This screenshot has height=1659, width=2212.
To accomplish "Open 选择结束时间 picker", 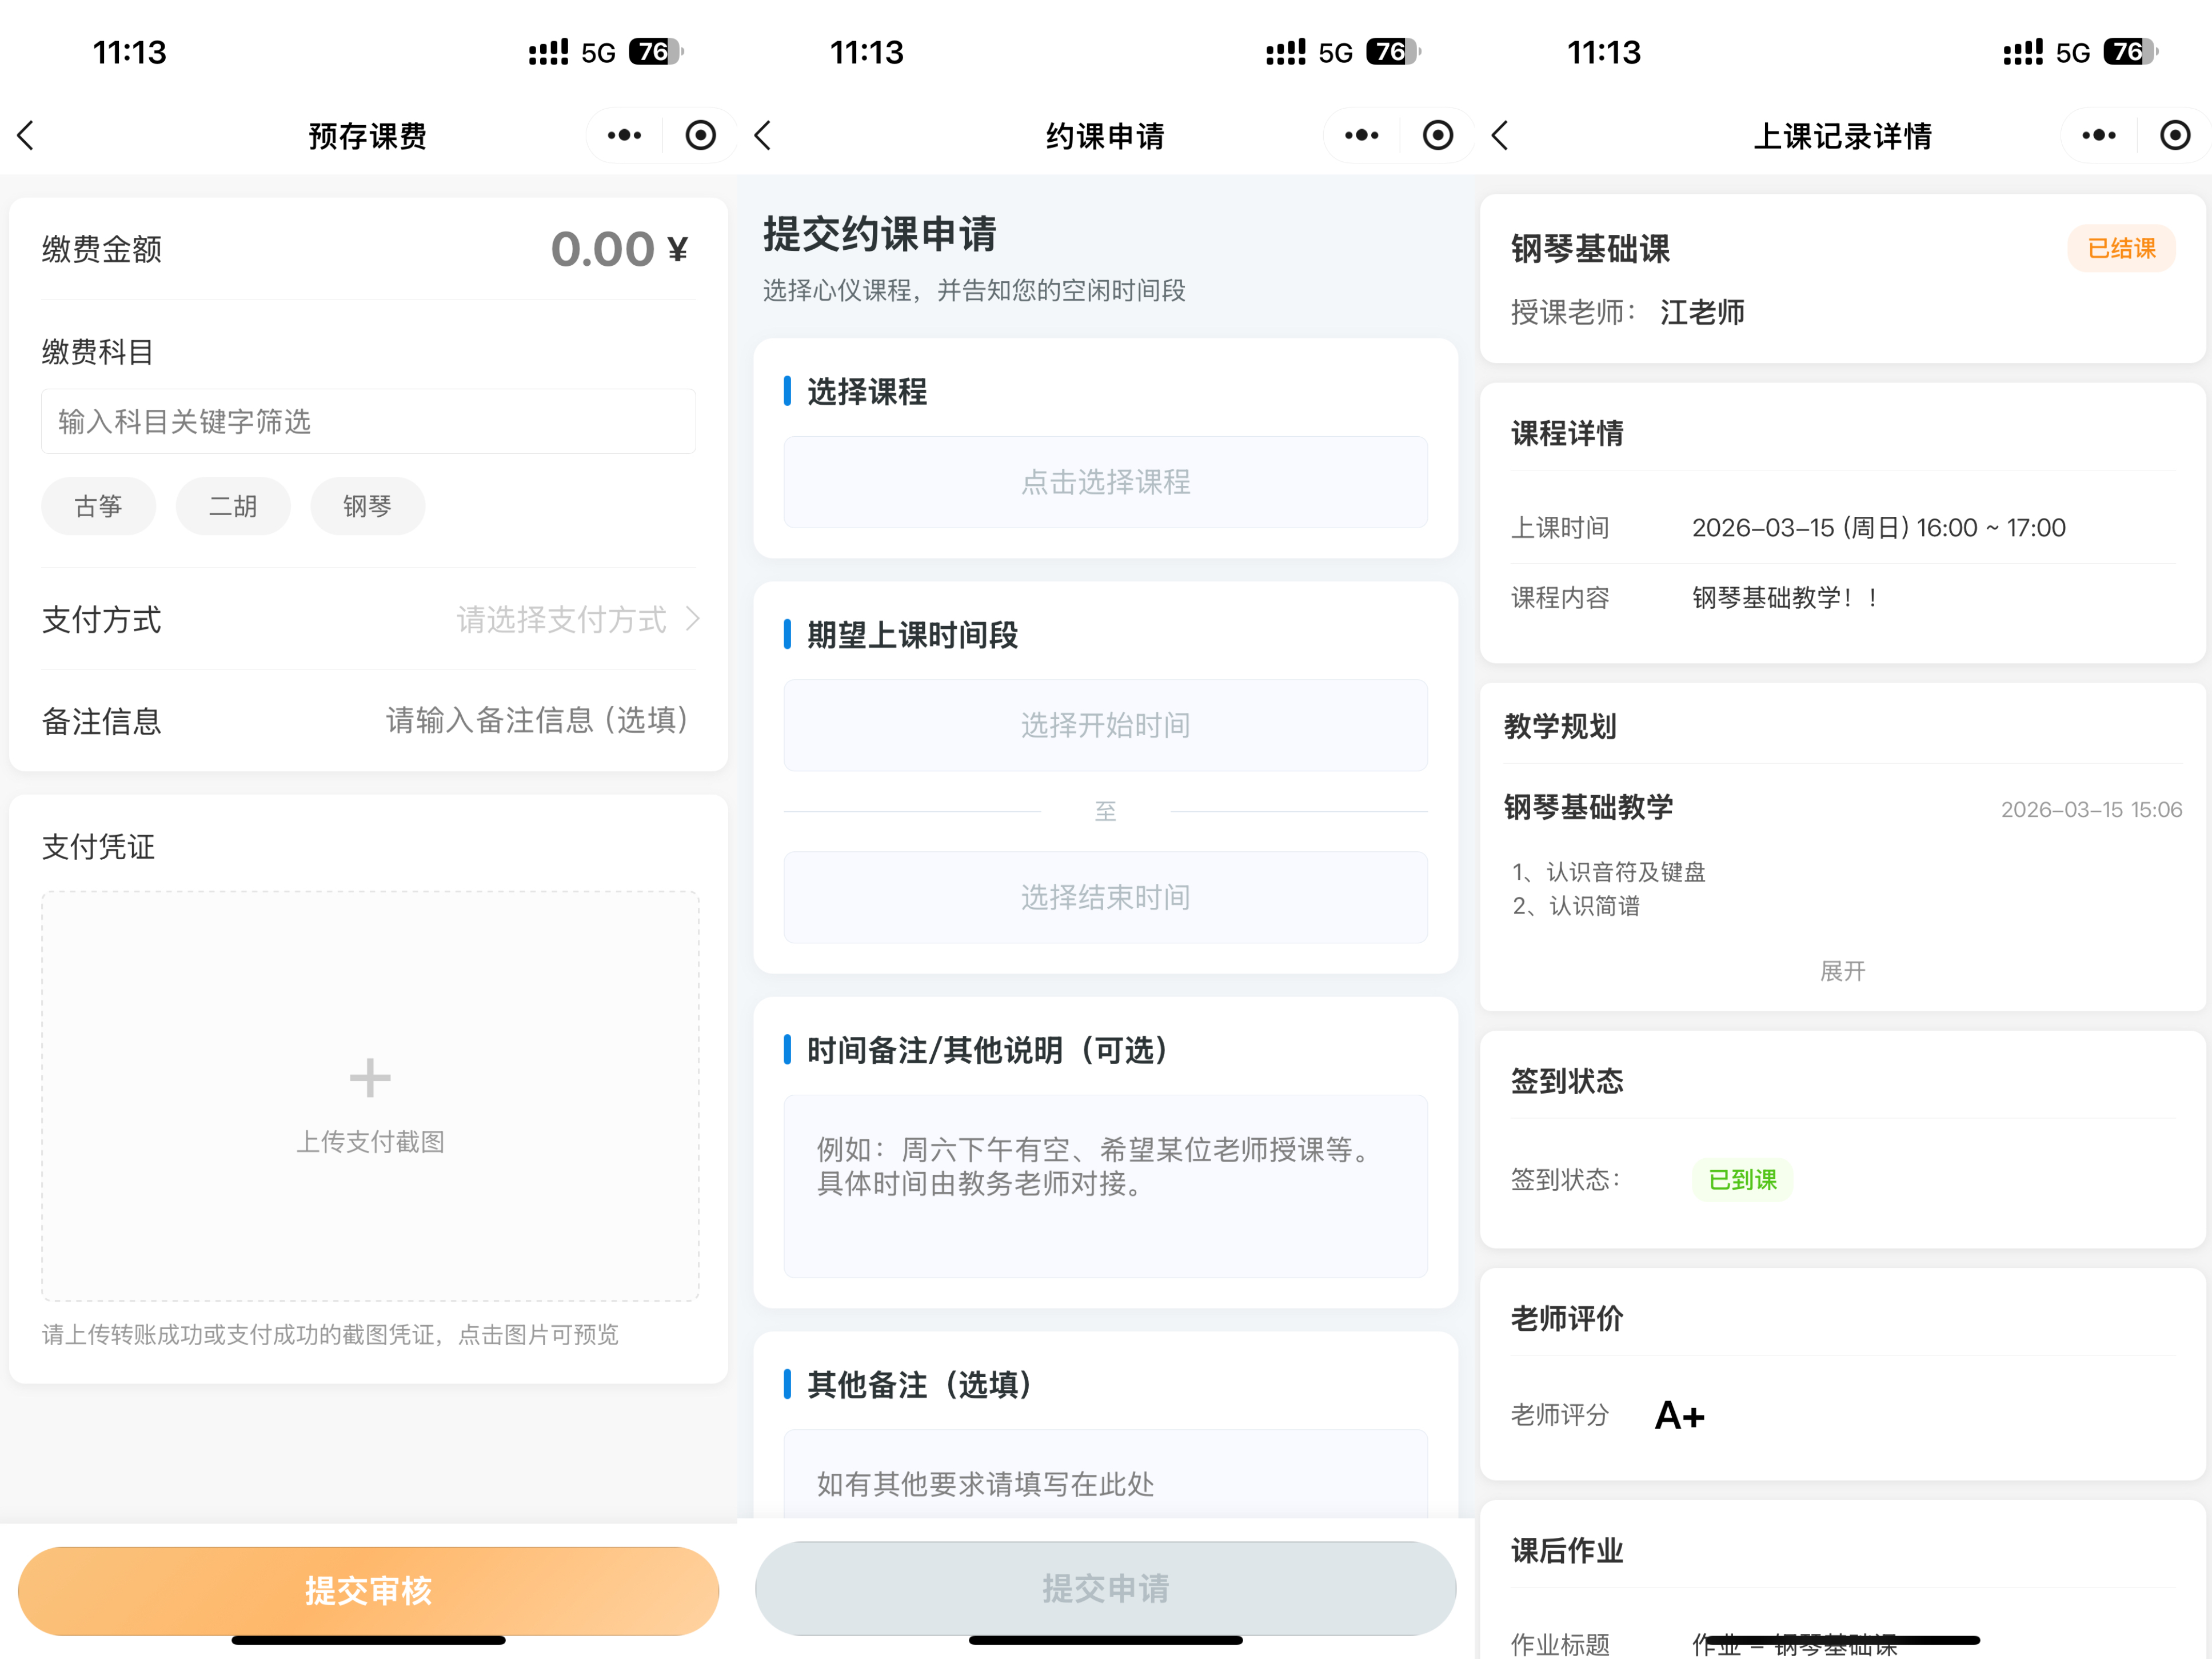I will click(1105, 897).
